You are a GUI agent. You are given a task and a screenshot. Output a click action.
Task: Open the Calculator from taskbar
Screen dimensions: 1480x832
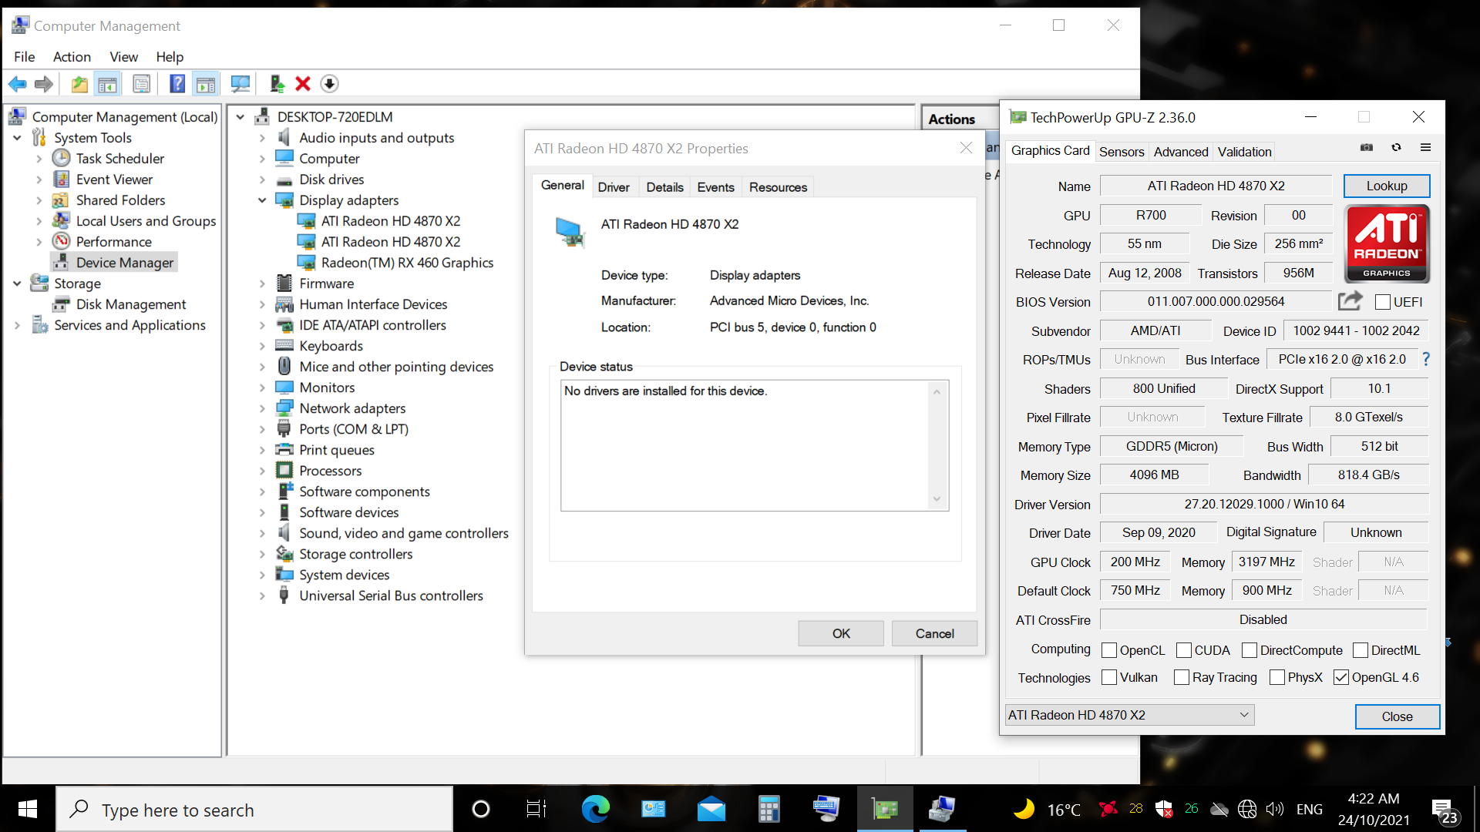click(769, 809)
